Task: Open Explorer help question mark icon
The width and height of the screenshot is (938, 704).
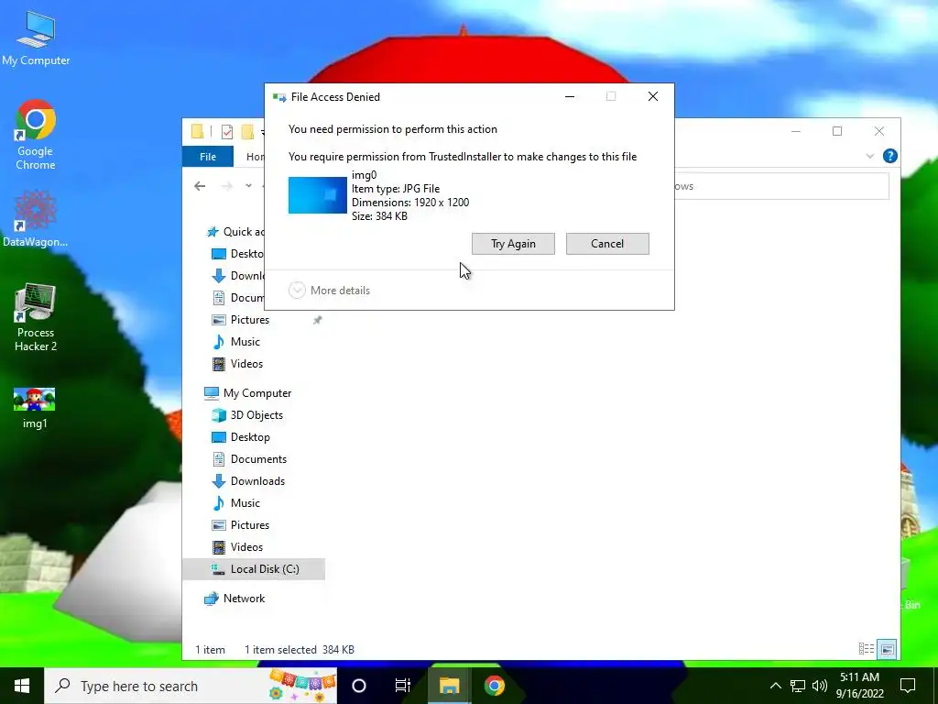Action: [889, 156]
